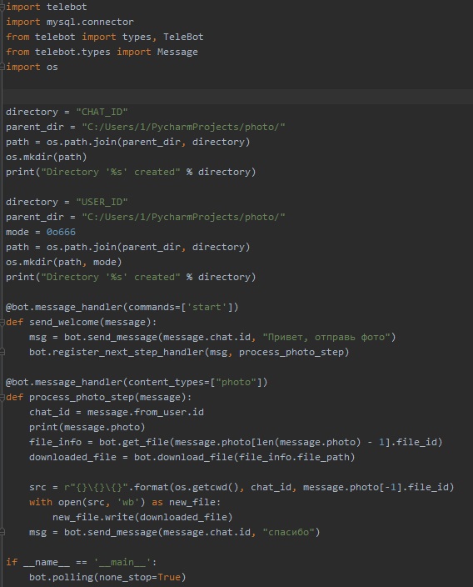473x587 pixels.
Task: Click fold end marker beside the спасибо send_message line
Action: pos(2,532)
